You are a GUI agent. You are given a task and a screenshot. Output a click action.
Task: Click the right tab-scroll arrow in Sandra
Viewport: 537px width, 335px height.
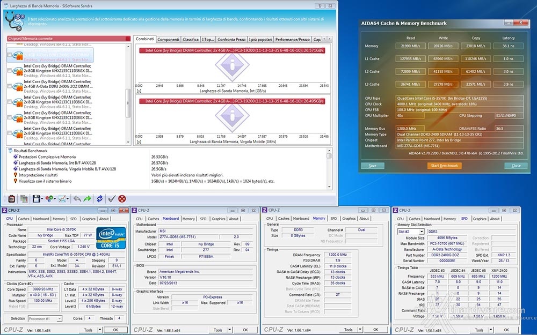click(x=330, y=39)
